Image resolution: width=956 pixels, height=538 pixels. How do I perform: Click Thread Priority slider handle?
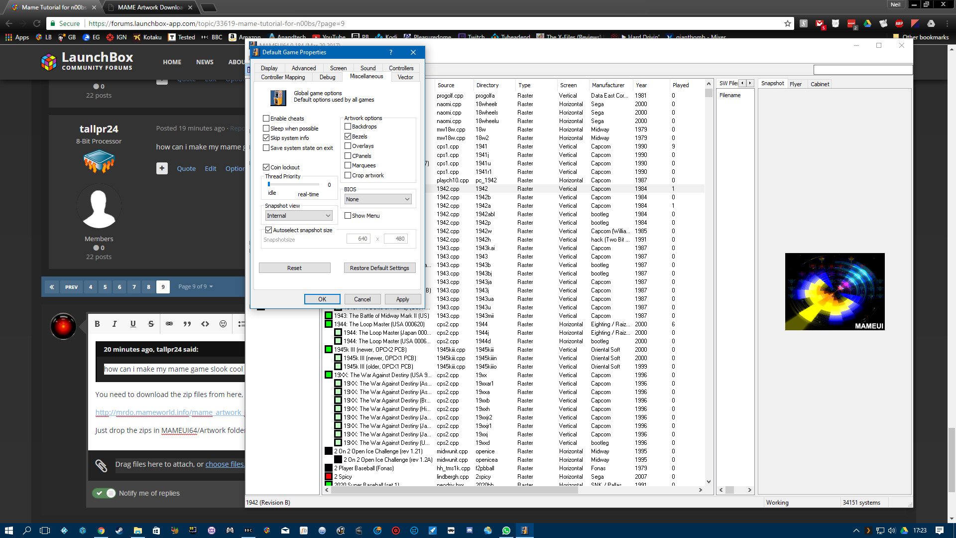tap(269, 184)
